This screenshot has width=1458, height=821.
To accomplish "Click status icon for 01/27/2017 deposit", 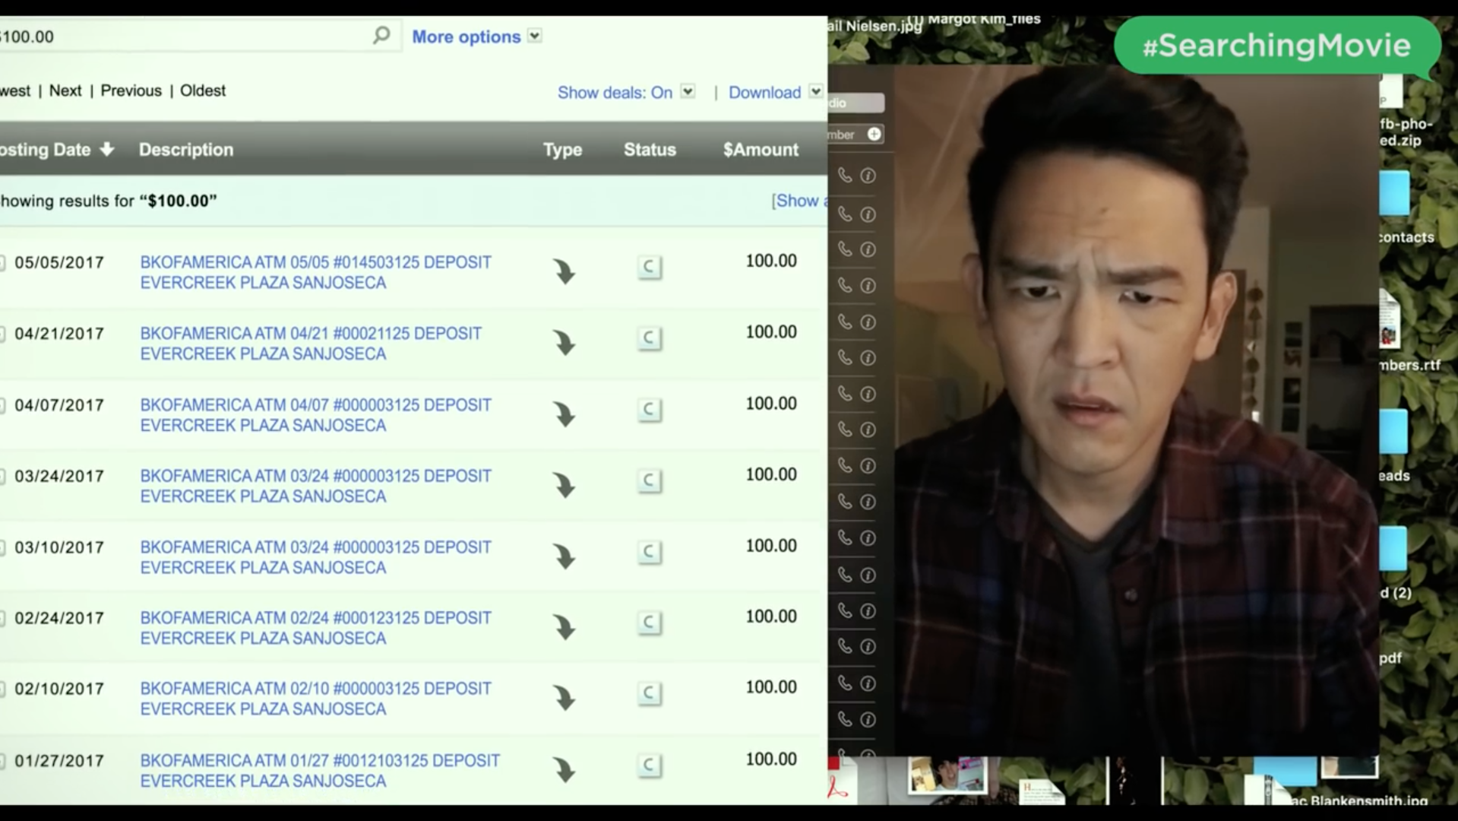I will (x=649, y=765).
